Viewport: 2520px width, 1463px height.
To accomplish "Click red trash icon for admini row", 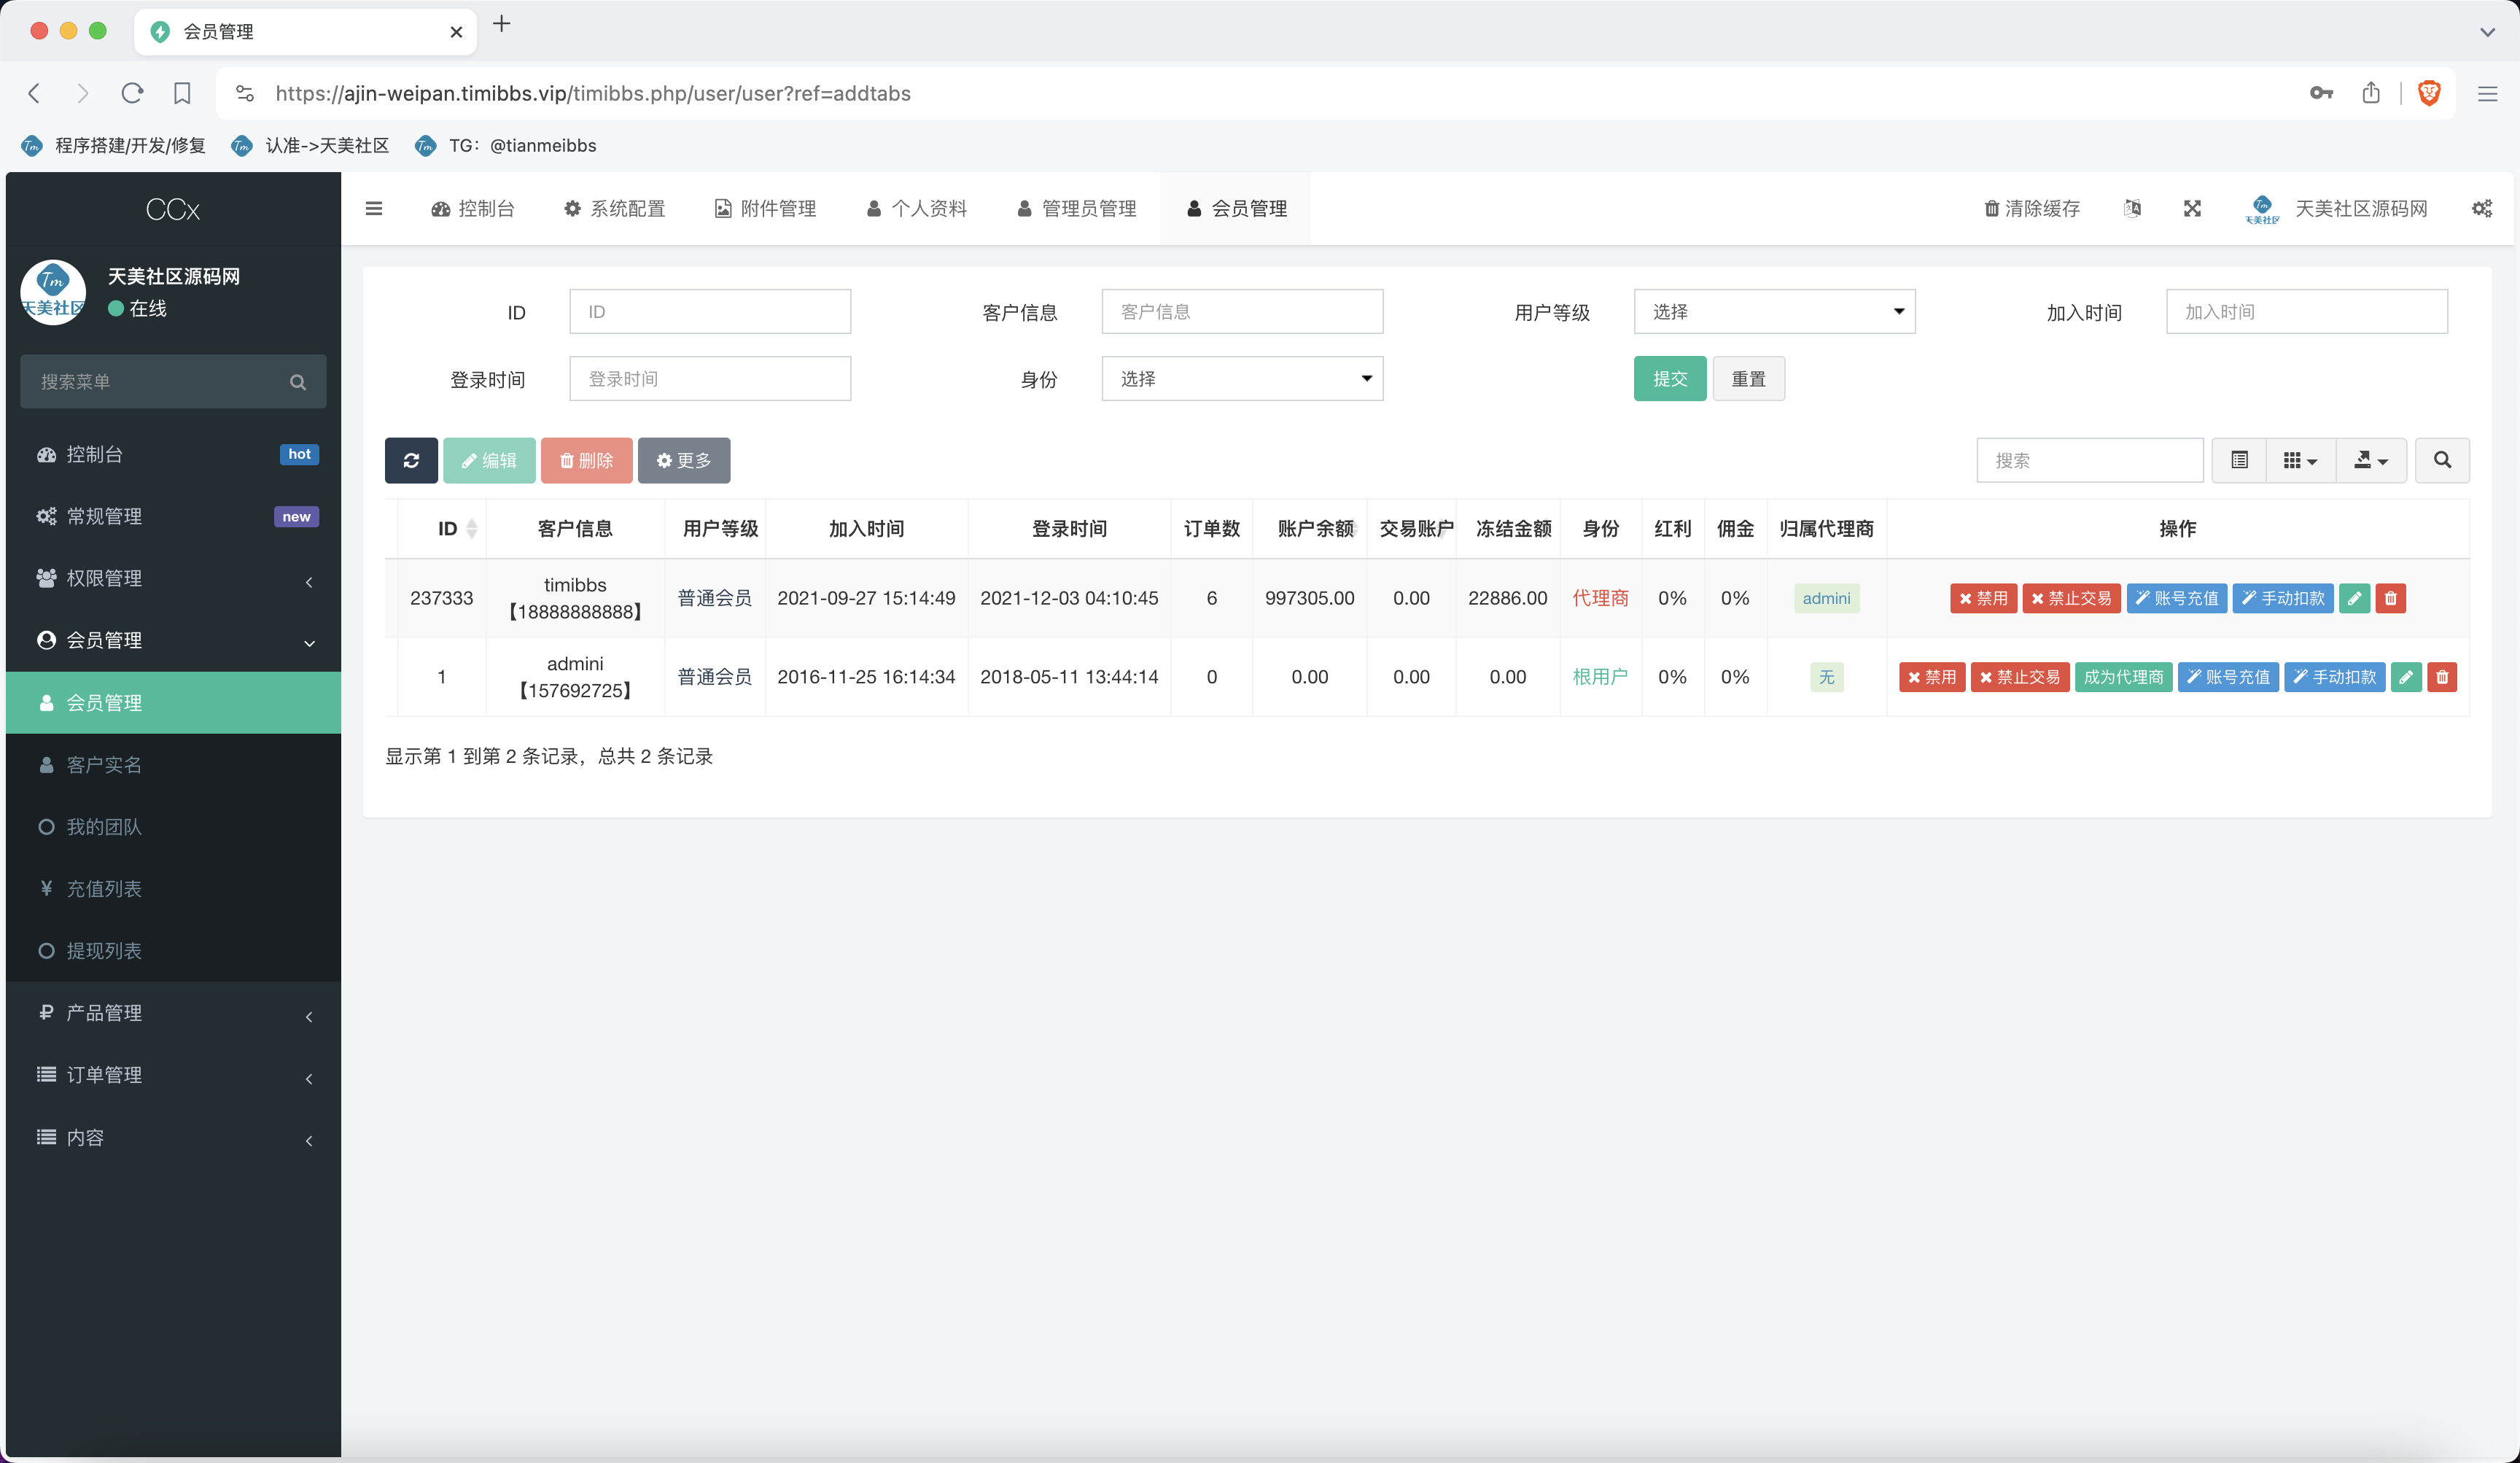I will pyautogui.click(x=2442, y=677).
